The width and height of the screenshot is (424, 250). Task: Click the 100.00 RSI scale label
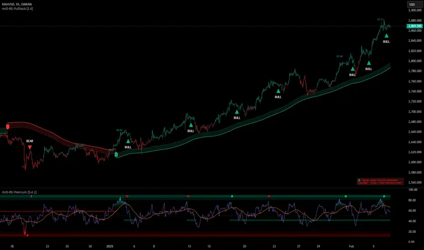(413, 190)
